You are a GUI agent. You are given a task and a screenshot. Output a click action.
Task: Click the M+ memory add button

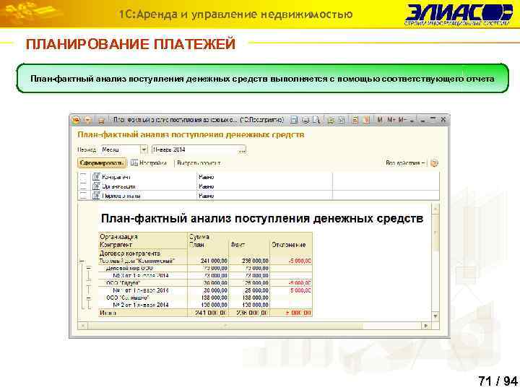(x=391, y=120)
